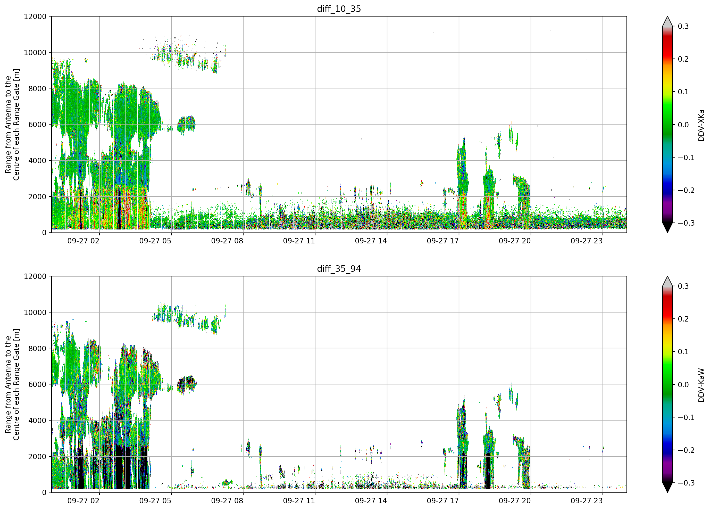
Task: Click the 0.0 tick on DDV-KaW colorbar
Action: point(683,385)
